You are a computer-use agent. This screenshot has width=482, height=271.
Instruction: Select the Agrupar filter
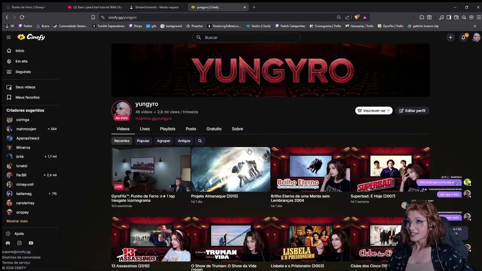point(163,141)
